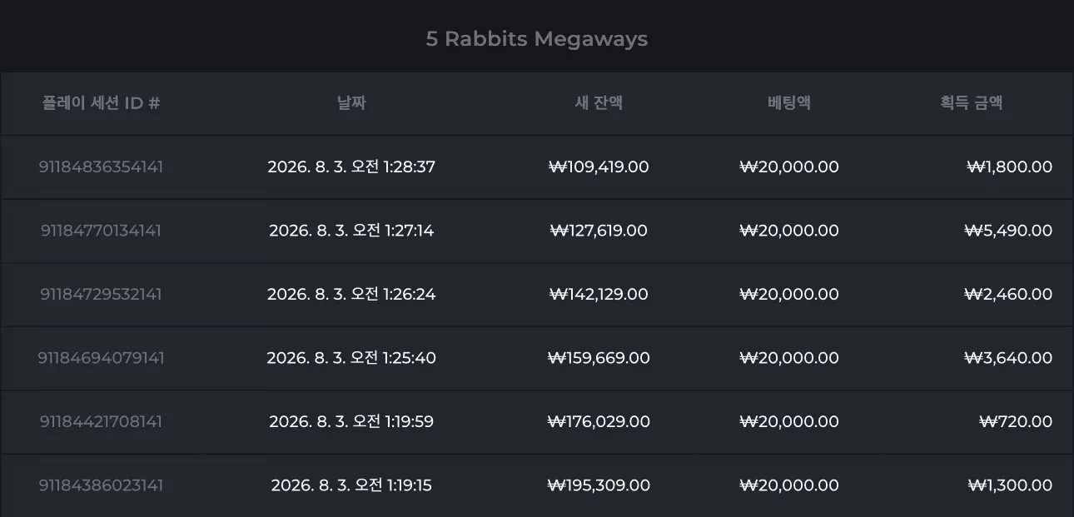Click the 베팅액 column header
Image resolution: width=1074 pixels, height=517 pixels.
point(788,103)
